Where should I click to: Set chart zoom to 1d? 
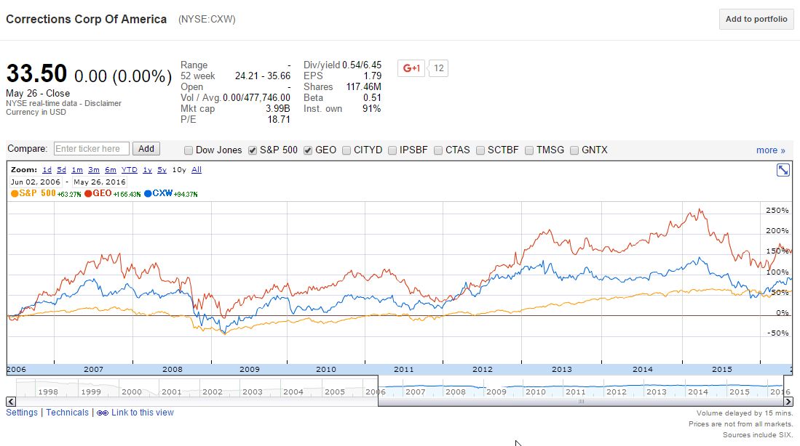tap(47, 170)
